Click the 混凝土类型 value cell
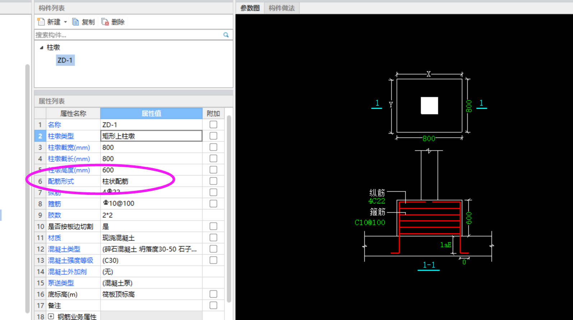 [x=151, y=249]
